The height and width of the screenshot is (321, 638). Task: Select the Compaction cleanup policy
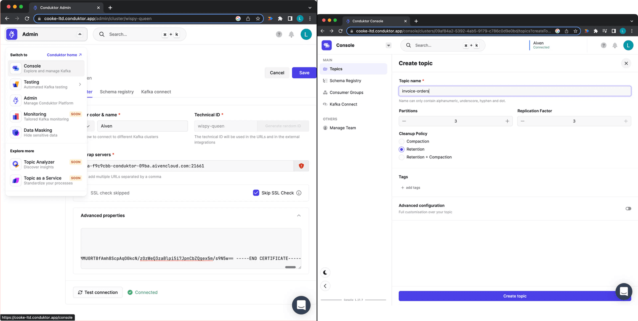point(402,142)
